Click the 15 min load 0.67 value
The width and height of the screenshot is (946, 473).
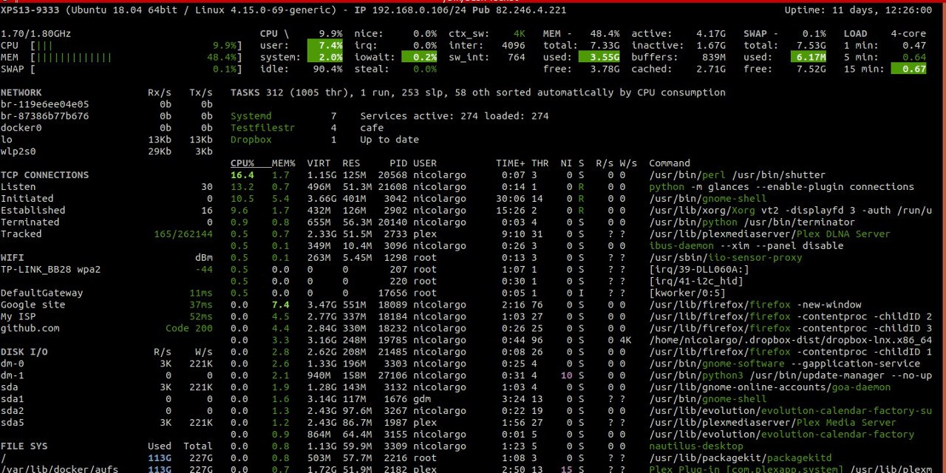click(x=908, y=69)
